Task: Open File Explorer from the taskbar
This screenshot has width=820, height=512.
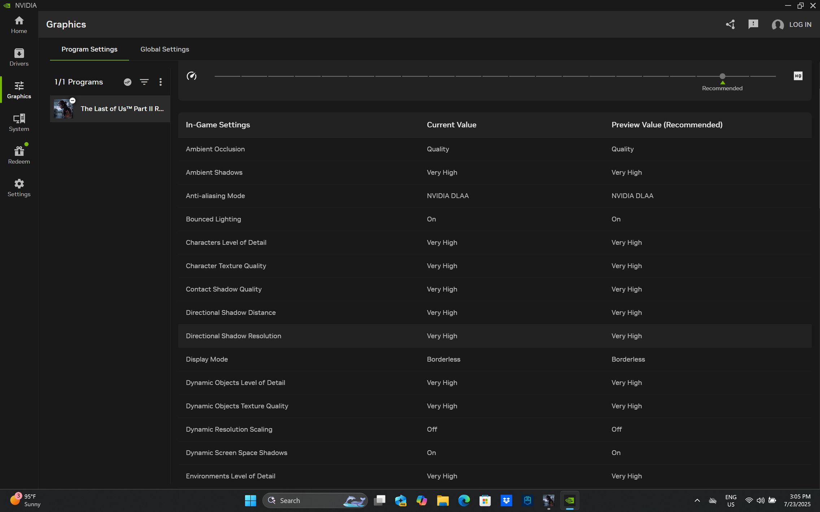Action: pos(442,500)
